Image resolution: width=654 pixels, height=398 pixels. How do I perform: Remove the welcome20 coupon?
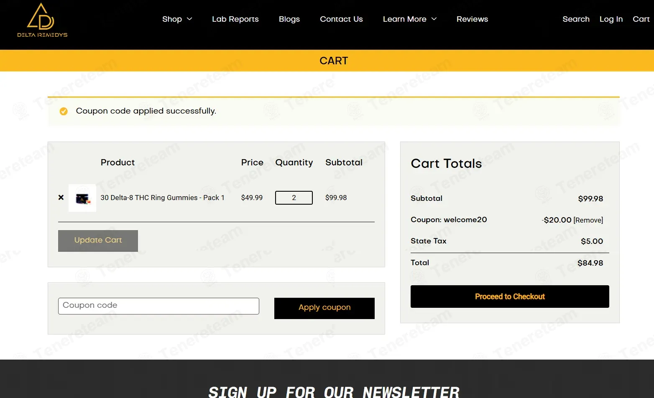click(588, 220)
